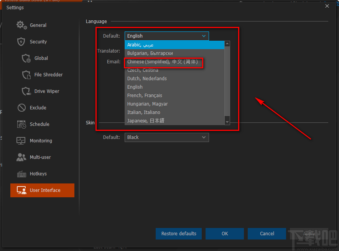Choose Bulgarian from language list
The width and height of the screenshot is (339, 251).
coord(174,53)
